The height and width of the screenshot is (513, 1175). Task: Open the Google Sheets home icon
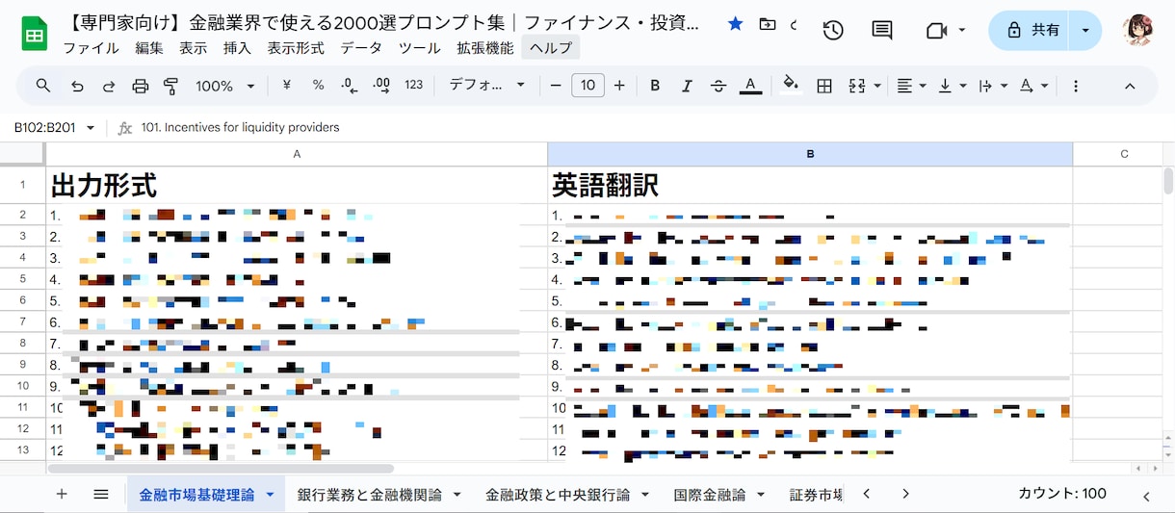click(35, 35)
